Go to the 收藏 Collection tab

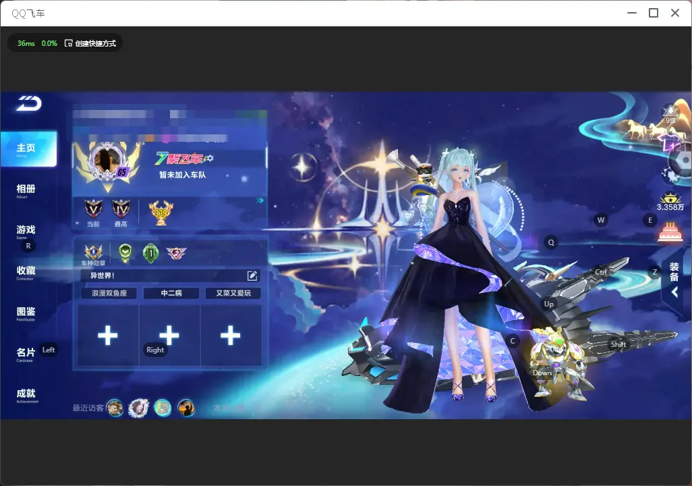tap(26, 272)
